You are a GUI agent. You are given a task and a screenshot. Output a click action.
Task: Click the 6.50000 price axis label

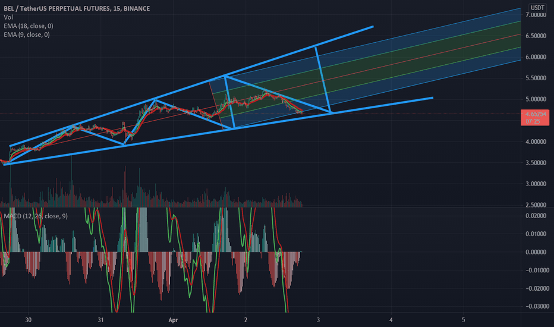tap(536, 36)
